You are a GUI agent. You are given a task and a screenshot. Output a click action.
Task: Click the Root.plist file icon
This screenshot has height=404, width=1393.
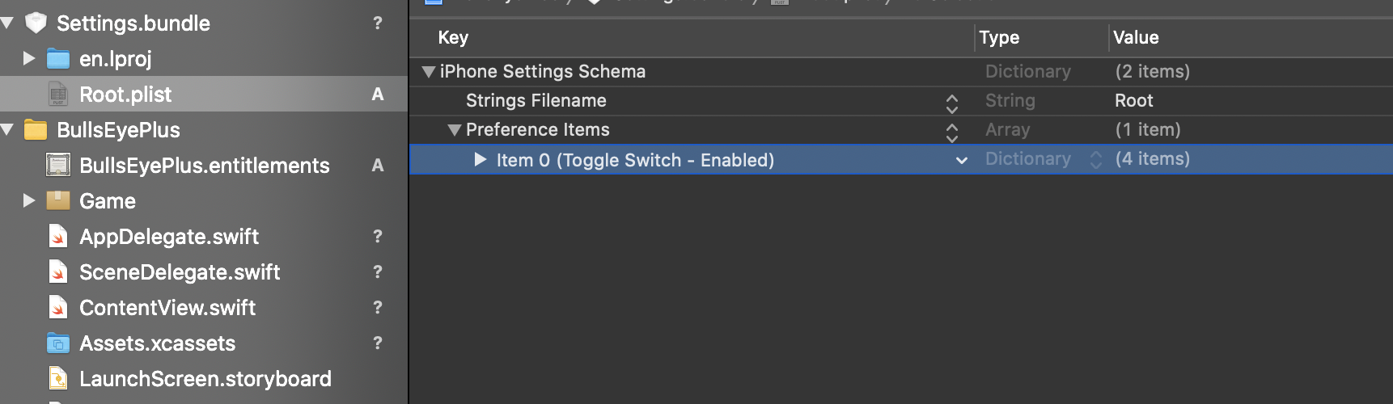(x=58, y=95)
